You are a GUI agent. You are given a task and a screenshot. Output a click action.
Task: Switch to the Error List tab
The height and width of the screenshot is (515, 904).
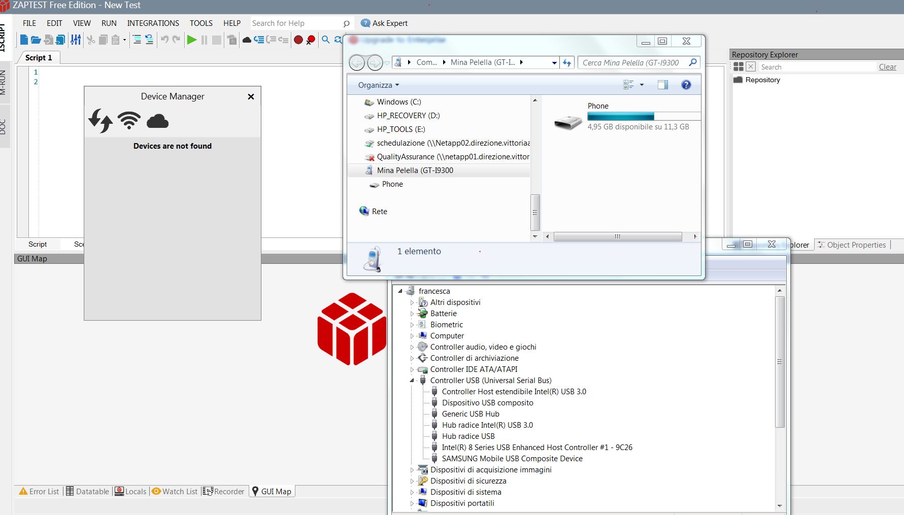pyautogui.click(x=39, y=491)
